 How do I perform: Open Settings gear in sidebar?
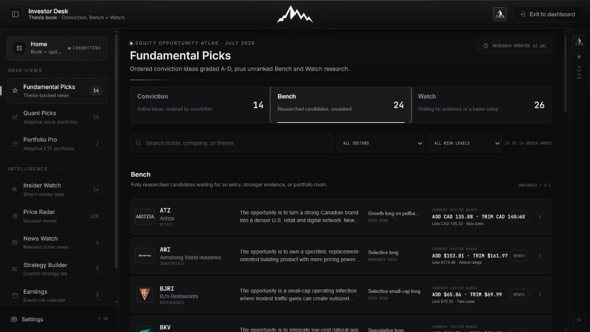pyautogui.click(x=14, y=319)
